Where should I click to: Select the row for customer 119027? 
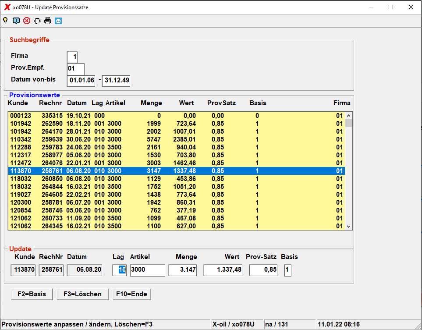[177, 194]
